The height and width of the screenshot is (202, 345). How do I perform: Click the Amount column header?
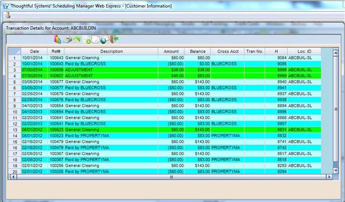point(171,51)
